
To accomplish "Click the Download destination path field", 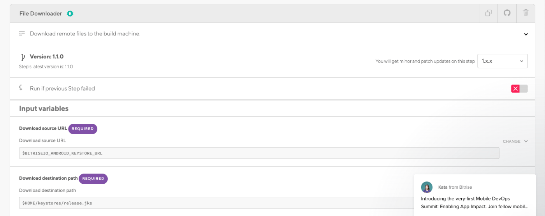I will pos(216,203).
